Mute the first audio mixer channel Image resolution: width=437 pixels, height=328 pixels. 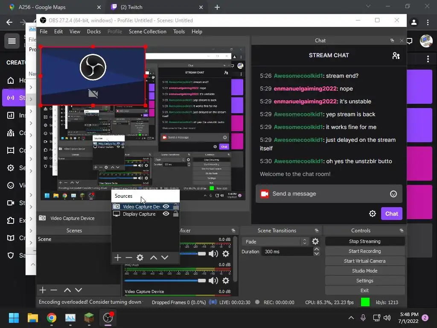213,254
